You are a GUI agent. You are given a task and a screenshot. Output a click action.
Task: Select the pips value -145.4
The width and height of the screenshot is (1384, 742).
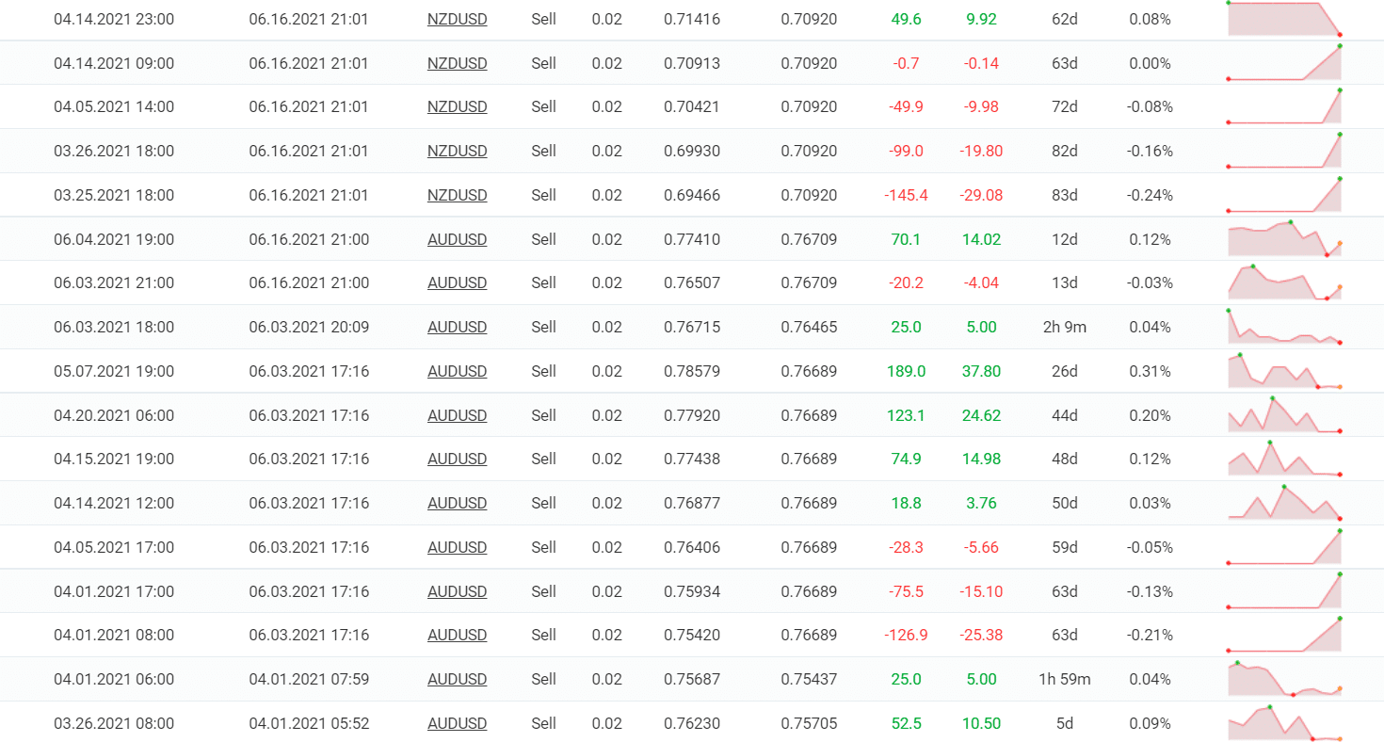click(906, 195)
